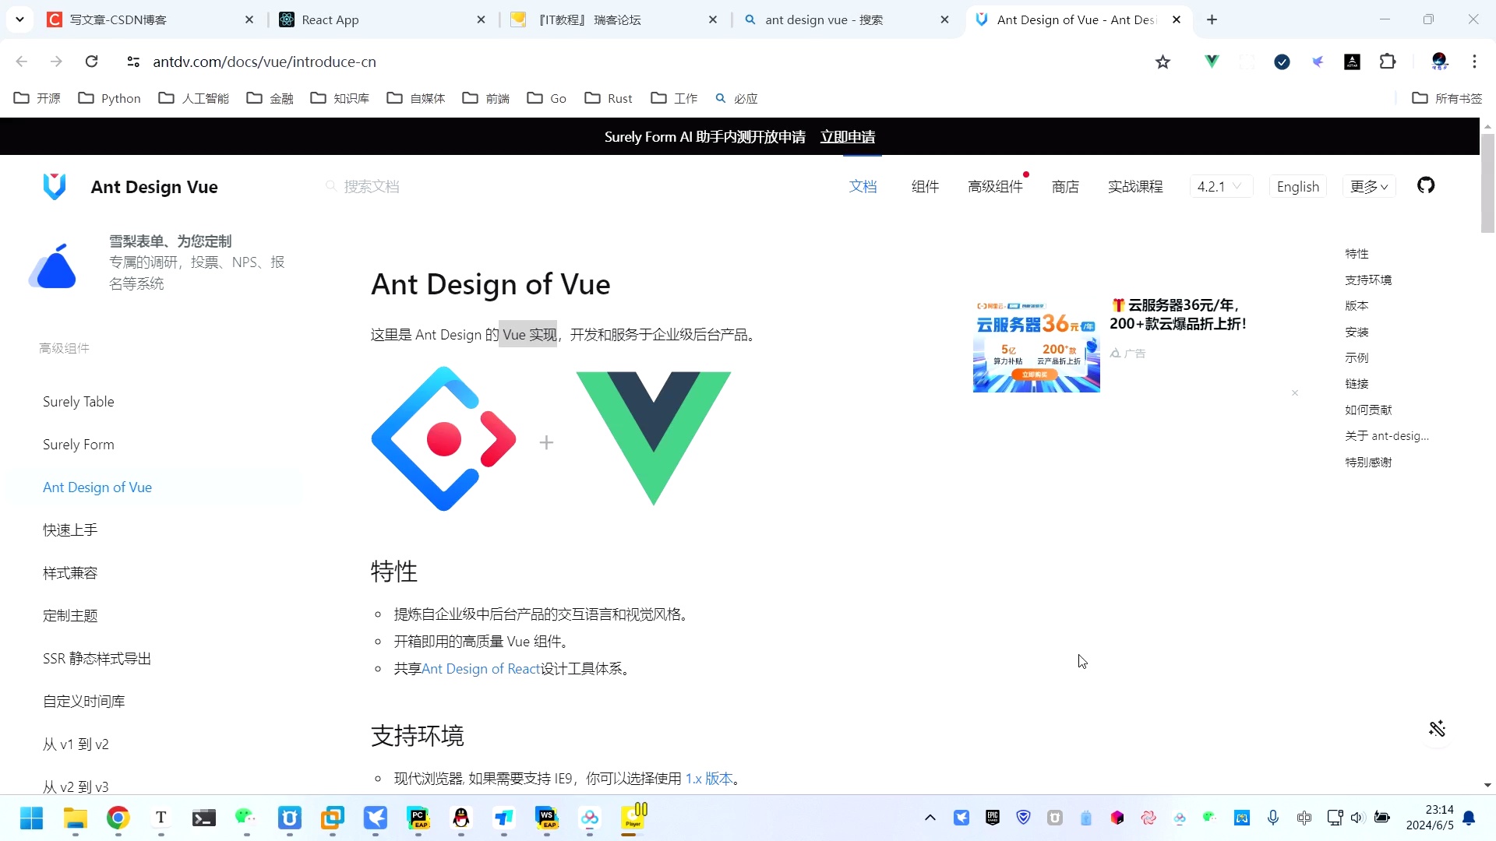Click the microphone icon in the tray
1496x841 pixels.
(1273, 818)
